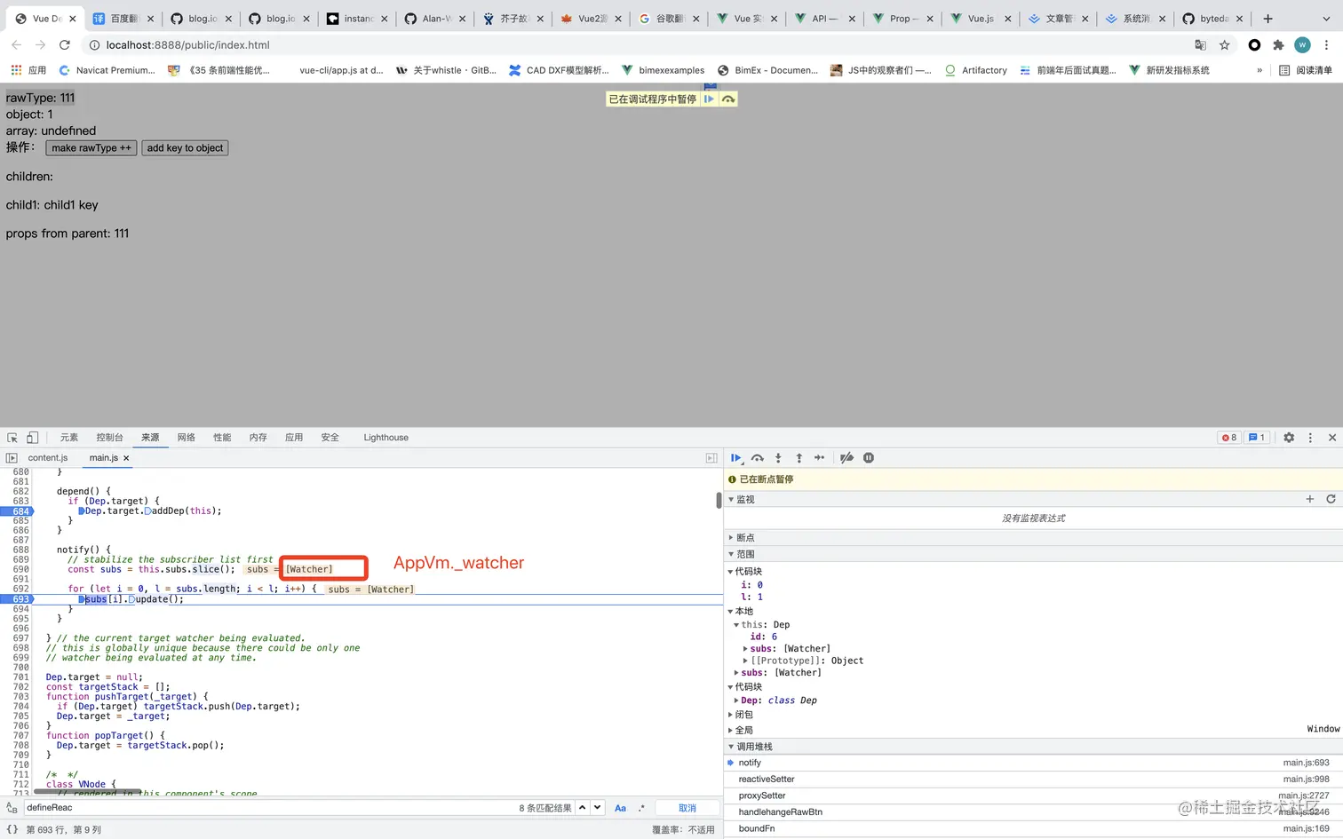Toggle pause on exceptions

pos(869,458)
